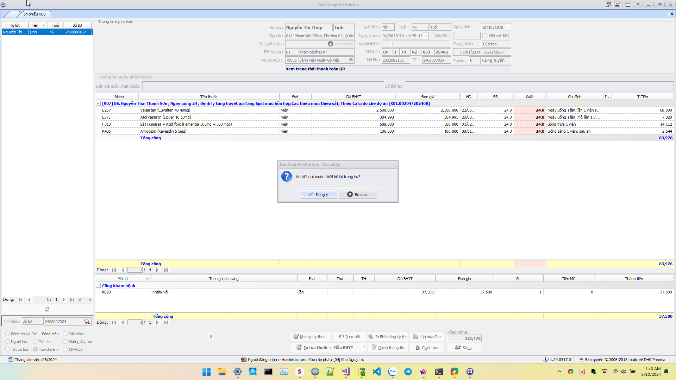Click the refresh icon below patient list
Image resolution: width=676 pixels, height=380 pixels.
click(47, 309)
